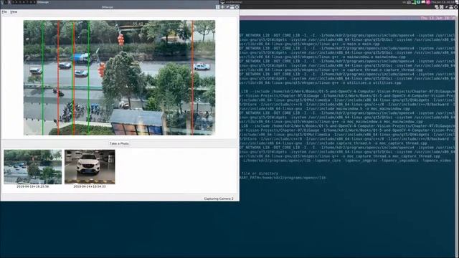459x258 pixels.
Task: Click the Capturing Camera 2 status text
Action: click(219, 199)
